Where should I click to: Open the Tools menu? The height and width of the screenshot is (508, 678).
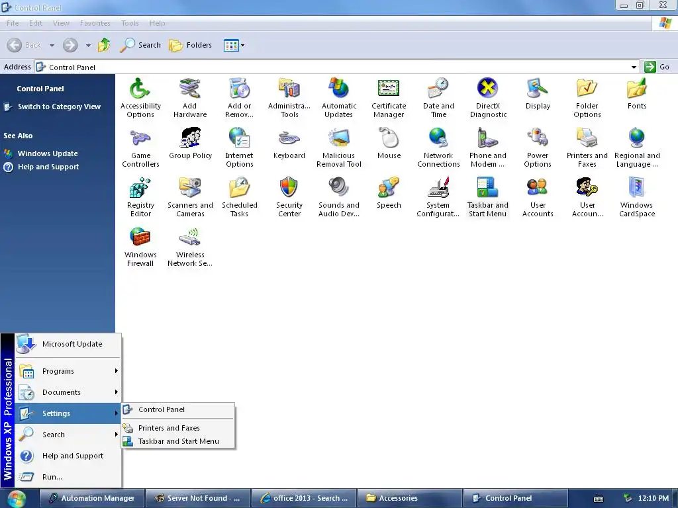[130, 23]
